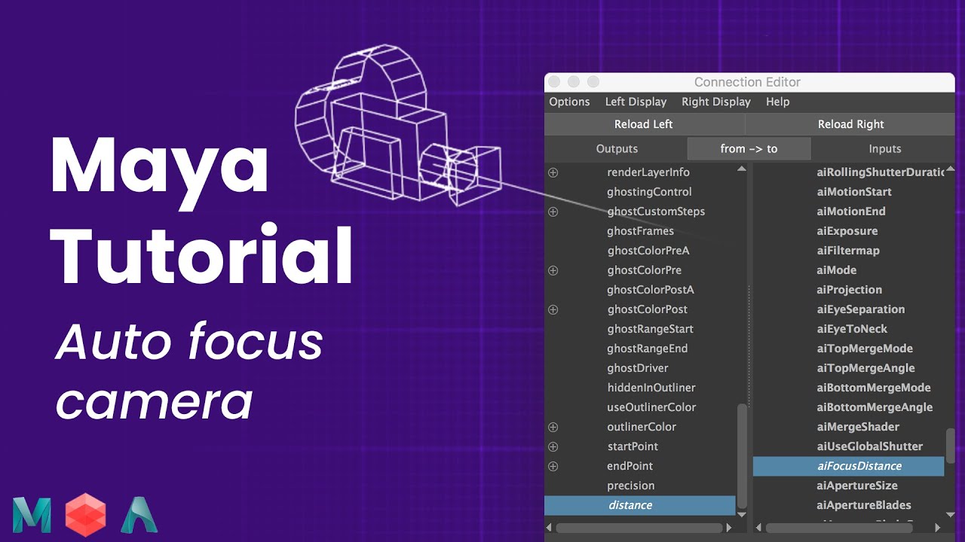Select aiTopMergeAngle attribute
Screen dimensions: 965x542
click(865, 368)
